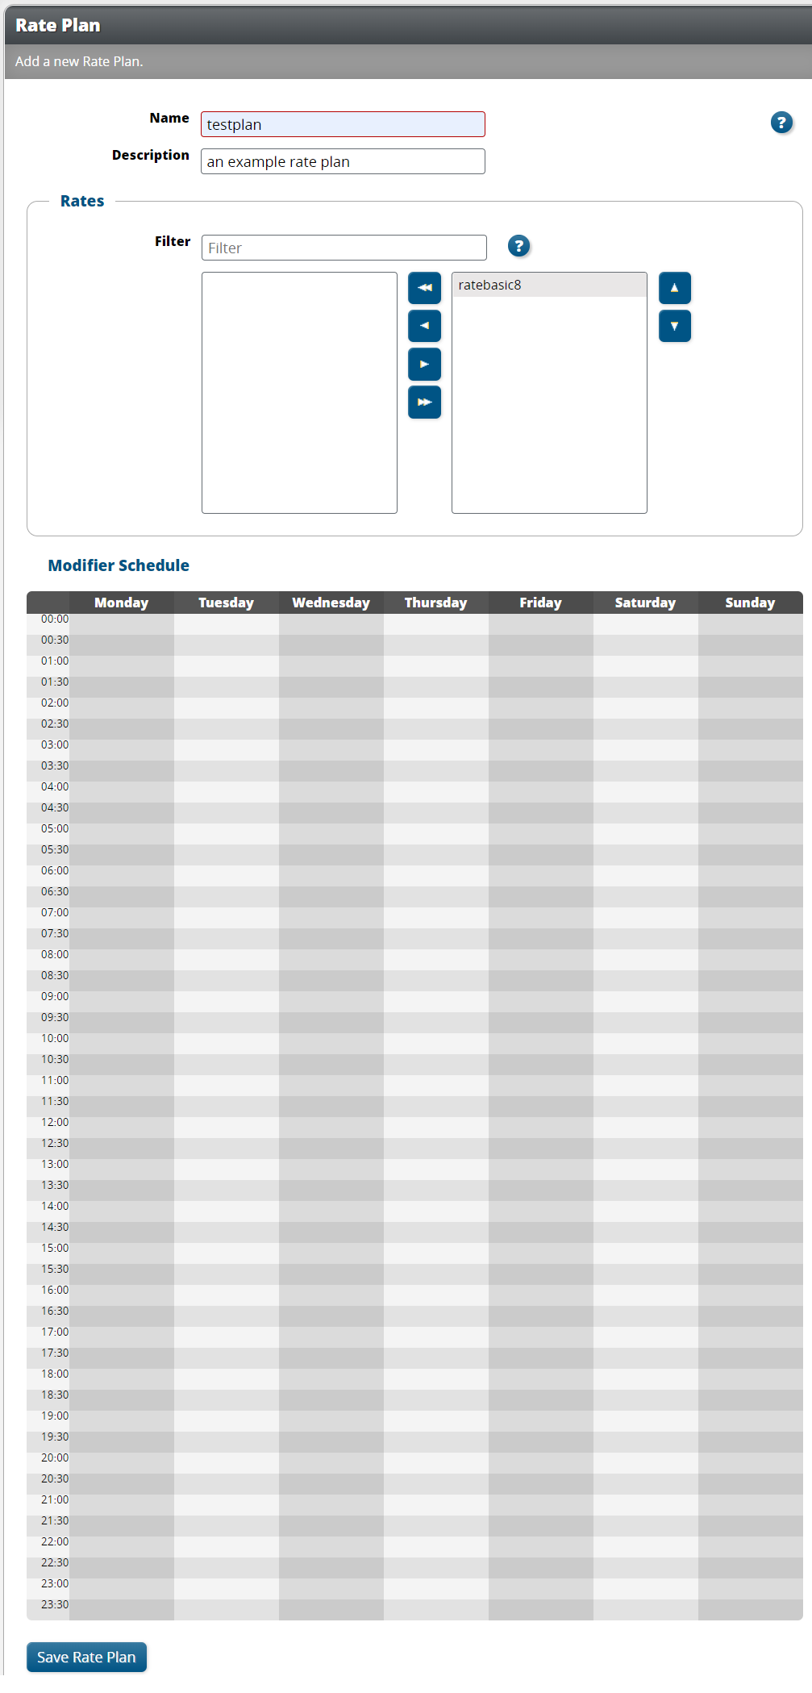Click the Wednesday 12:00 schedule cell
Image resolution: width=812 pixels, height=1693 pixels.
pyautogui.click(x=331, y=1122)
